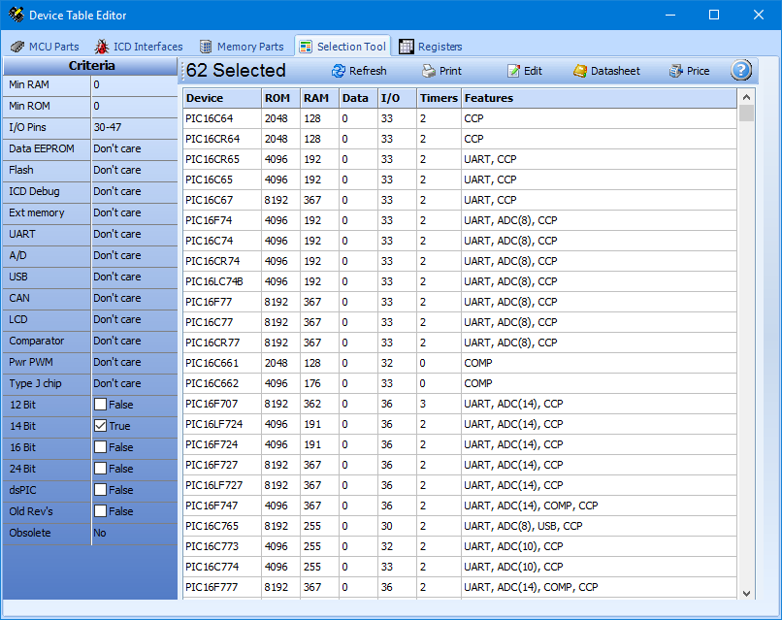
Task: Click the scrollbar up arrow
Action: [x=746, y=97]
